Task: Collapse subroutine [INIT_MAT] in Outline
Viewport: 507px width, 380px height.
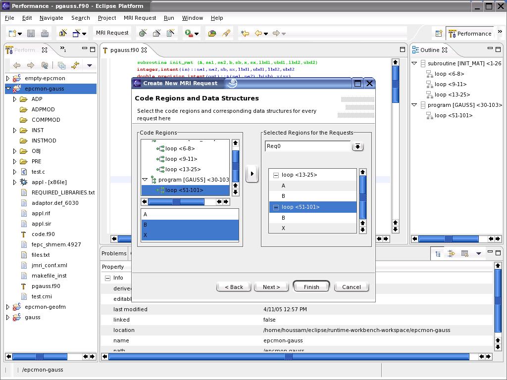Action: click(414, 63)
